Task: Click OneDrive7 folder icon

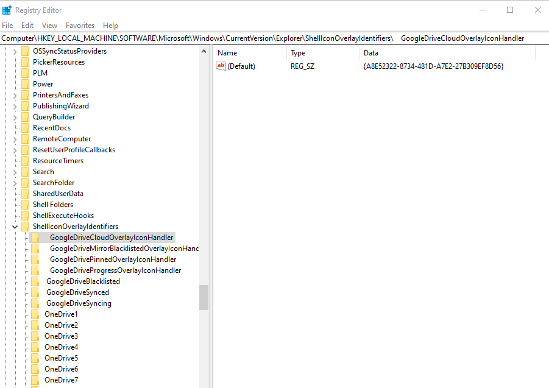Action: coord(35,380)
